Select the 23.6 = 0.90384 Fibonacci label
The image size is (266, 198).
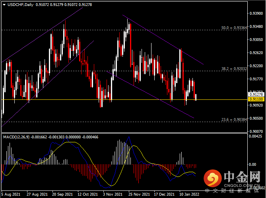point(234,120)
